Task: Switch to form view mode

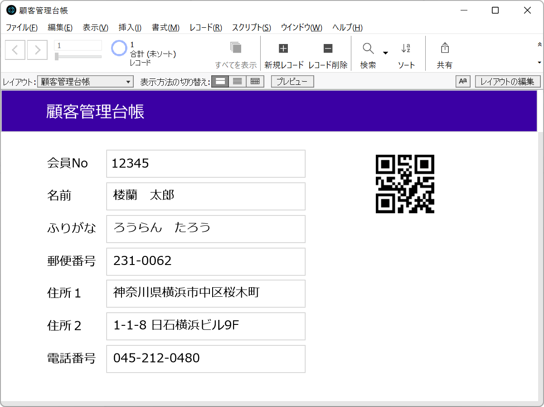Action: pyautogui.click(x=220, y=81)
